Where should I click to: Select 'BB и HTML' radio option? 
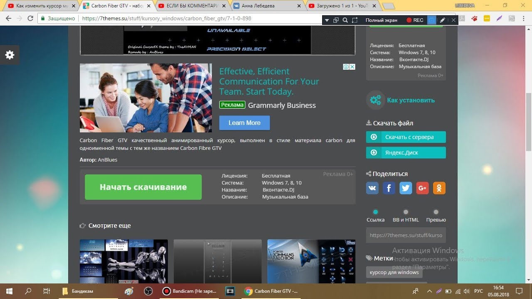(x=406, y=212)
